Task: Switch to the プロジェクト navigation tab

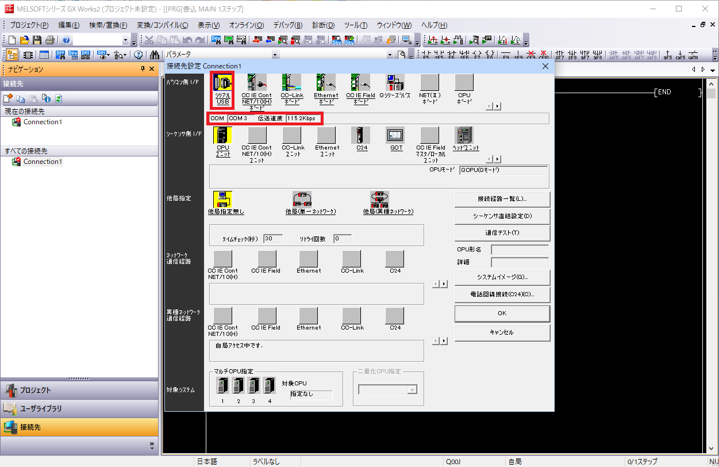Action: point(79,390)
